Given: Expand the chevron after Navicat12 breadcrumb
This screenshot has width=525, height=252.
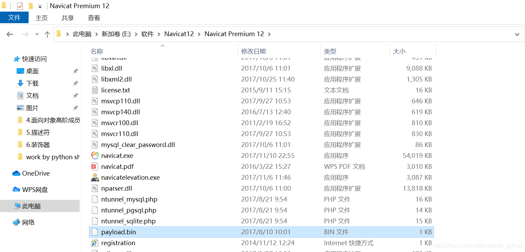Looking at the screenshot, I should (199, 34).
